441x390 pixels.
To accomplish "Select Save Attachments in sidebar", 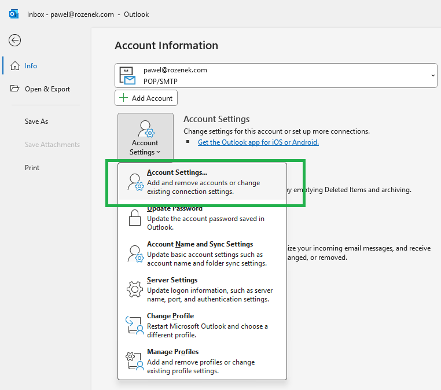I will (x=52, y=145).
